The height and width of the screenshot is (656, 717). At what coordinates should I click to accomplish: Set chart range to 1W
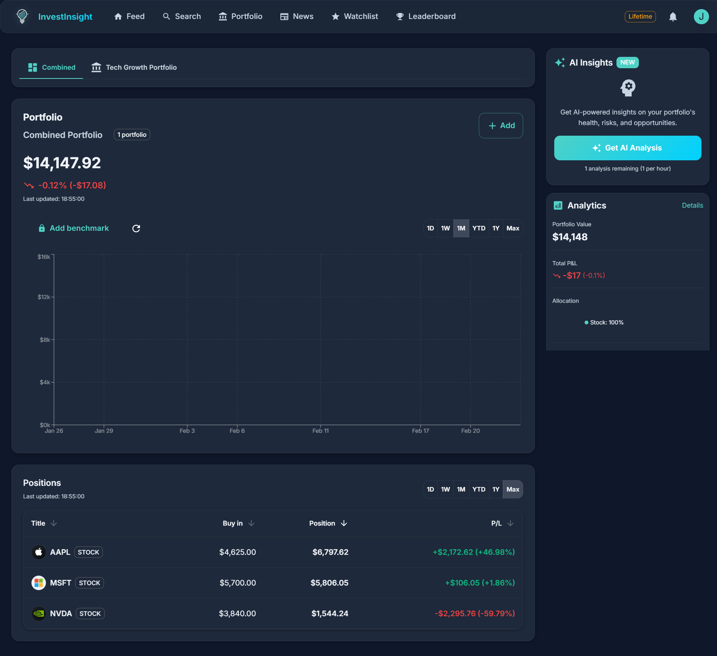pos(445,229)
